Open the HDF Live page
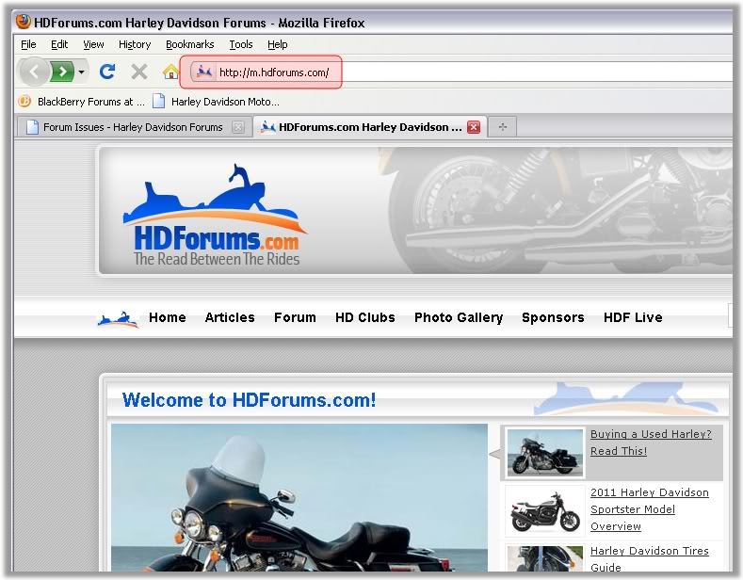 pyautogui.click(x=633, y=317)
